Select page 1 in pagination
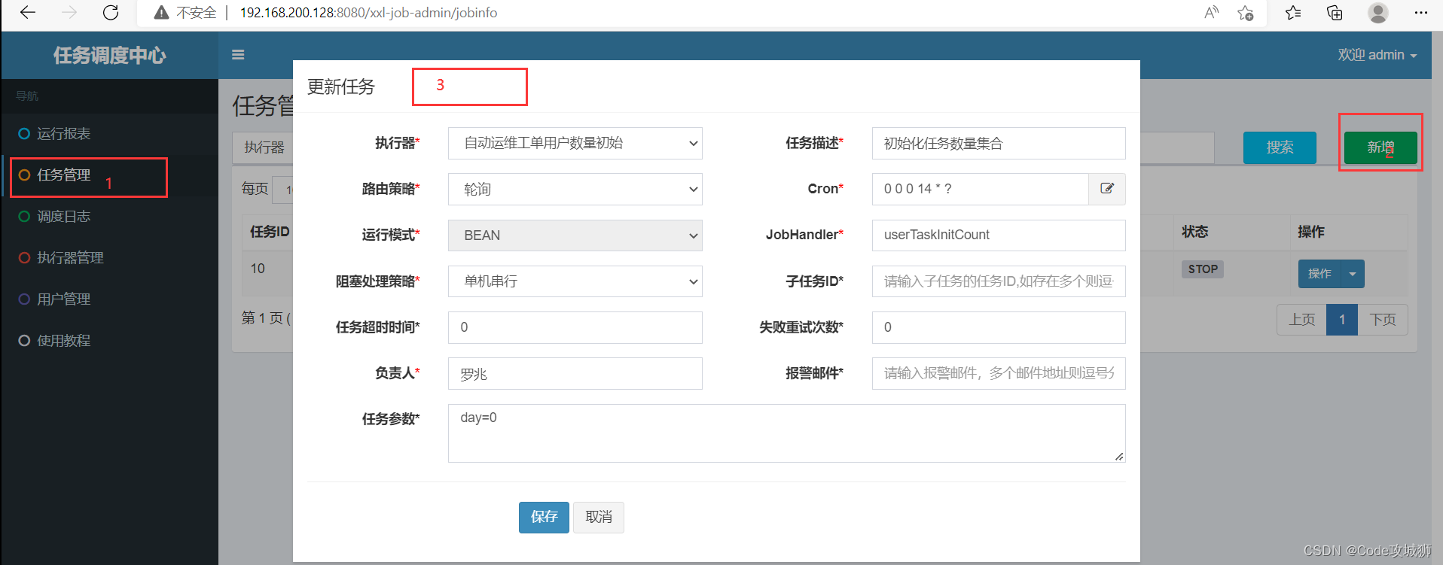Screen dimensions: 1443x565 [1342, 320]
